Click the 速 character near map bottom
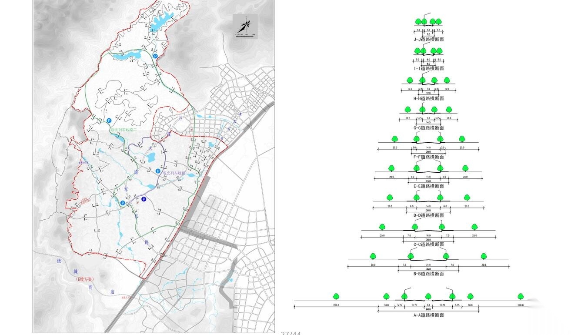571x335 pixels. coord(111,292)
